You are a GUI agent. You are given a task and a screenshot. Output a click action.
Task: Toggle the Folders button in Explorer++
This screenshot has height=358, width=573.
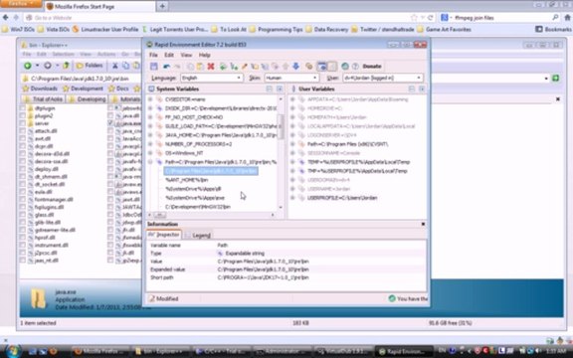[90, 66]
